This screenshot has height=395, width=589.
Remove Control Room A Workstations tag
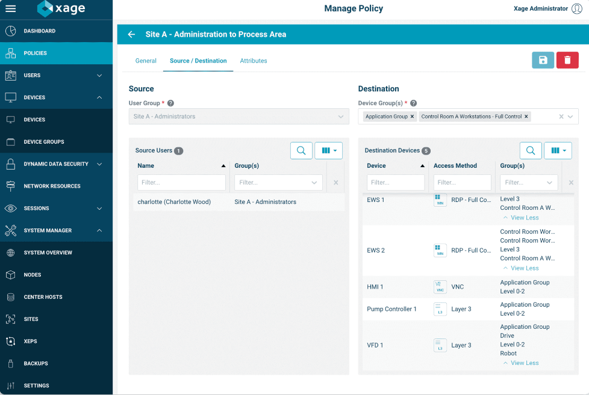pyautogui.click(x=526, y=117)
